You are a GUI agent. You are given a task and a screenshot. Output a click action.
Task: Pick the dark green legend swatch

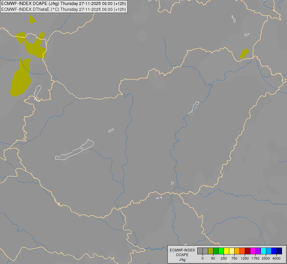216,251
